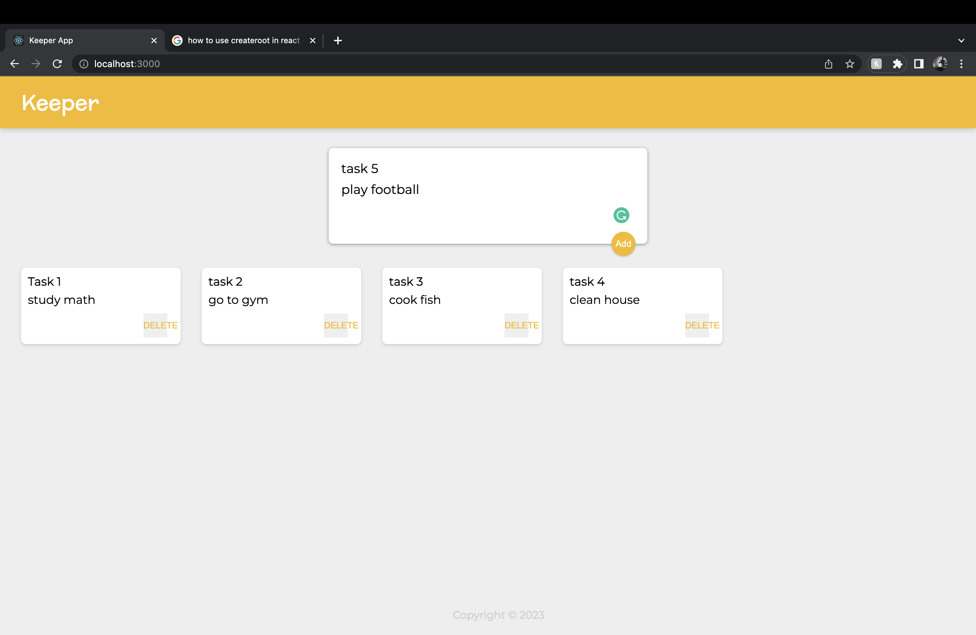Open the browser share menu

point(828,63)
